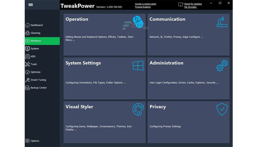The width and height of the screenshot is (255, 147).
Task: Open the Visual Styler tile title
Action: [x=79, y=107]
